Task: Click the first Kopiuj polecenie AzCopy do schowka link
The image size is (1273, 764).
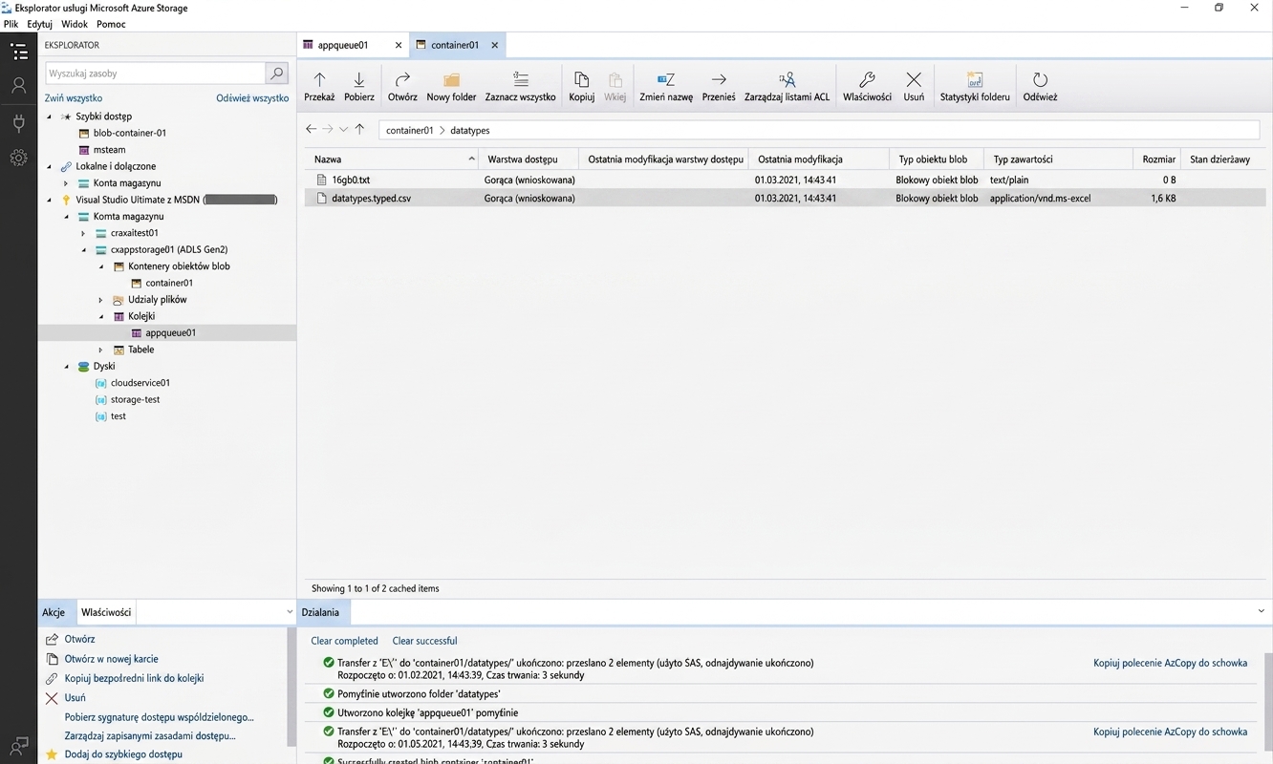Action: (x=1170, y=663)
